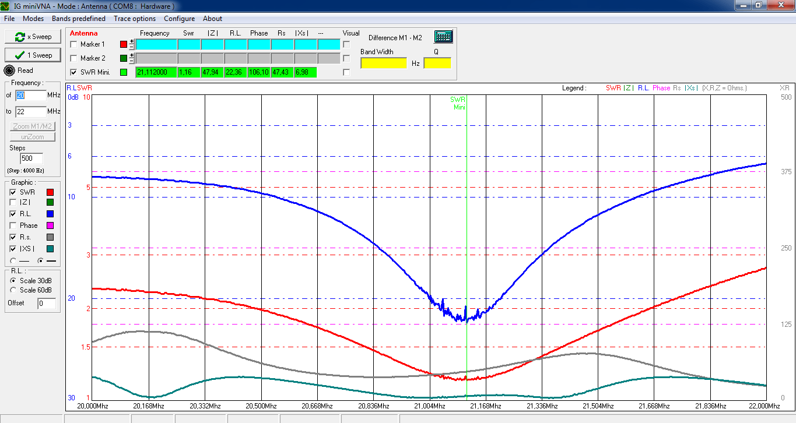The image size is (796, 423).
Task: Click the plus/minus stepper next to Marker 2
Action: [x=132, y=58]
